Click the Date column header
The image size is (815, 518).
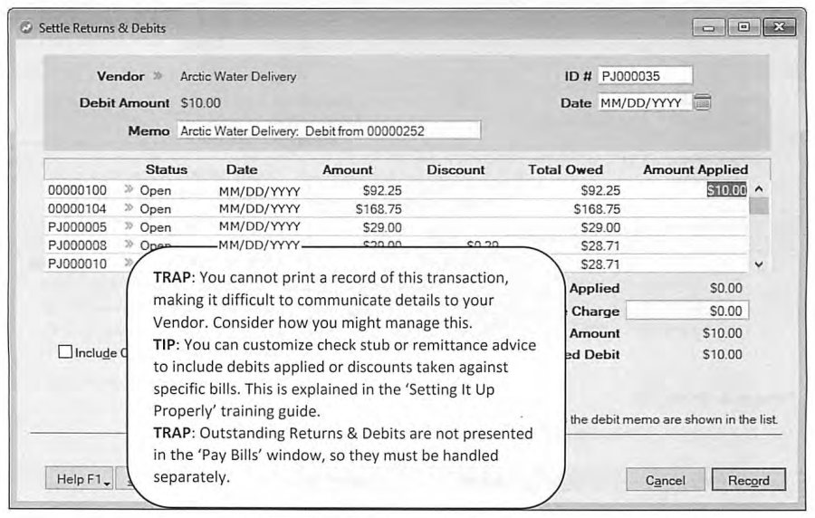[242, 169]
